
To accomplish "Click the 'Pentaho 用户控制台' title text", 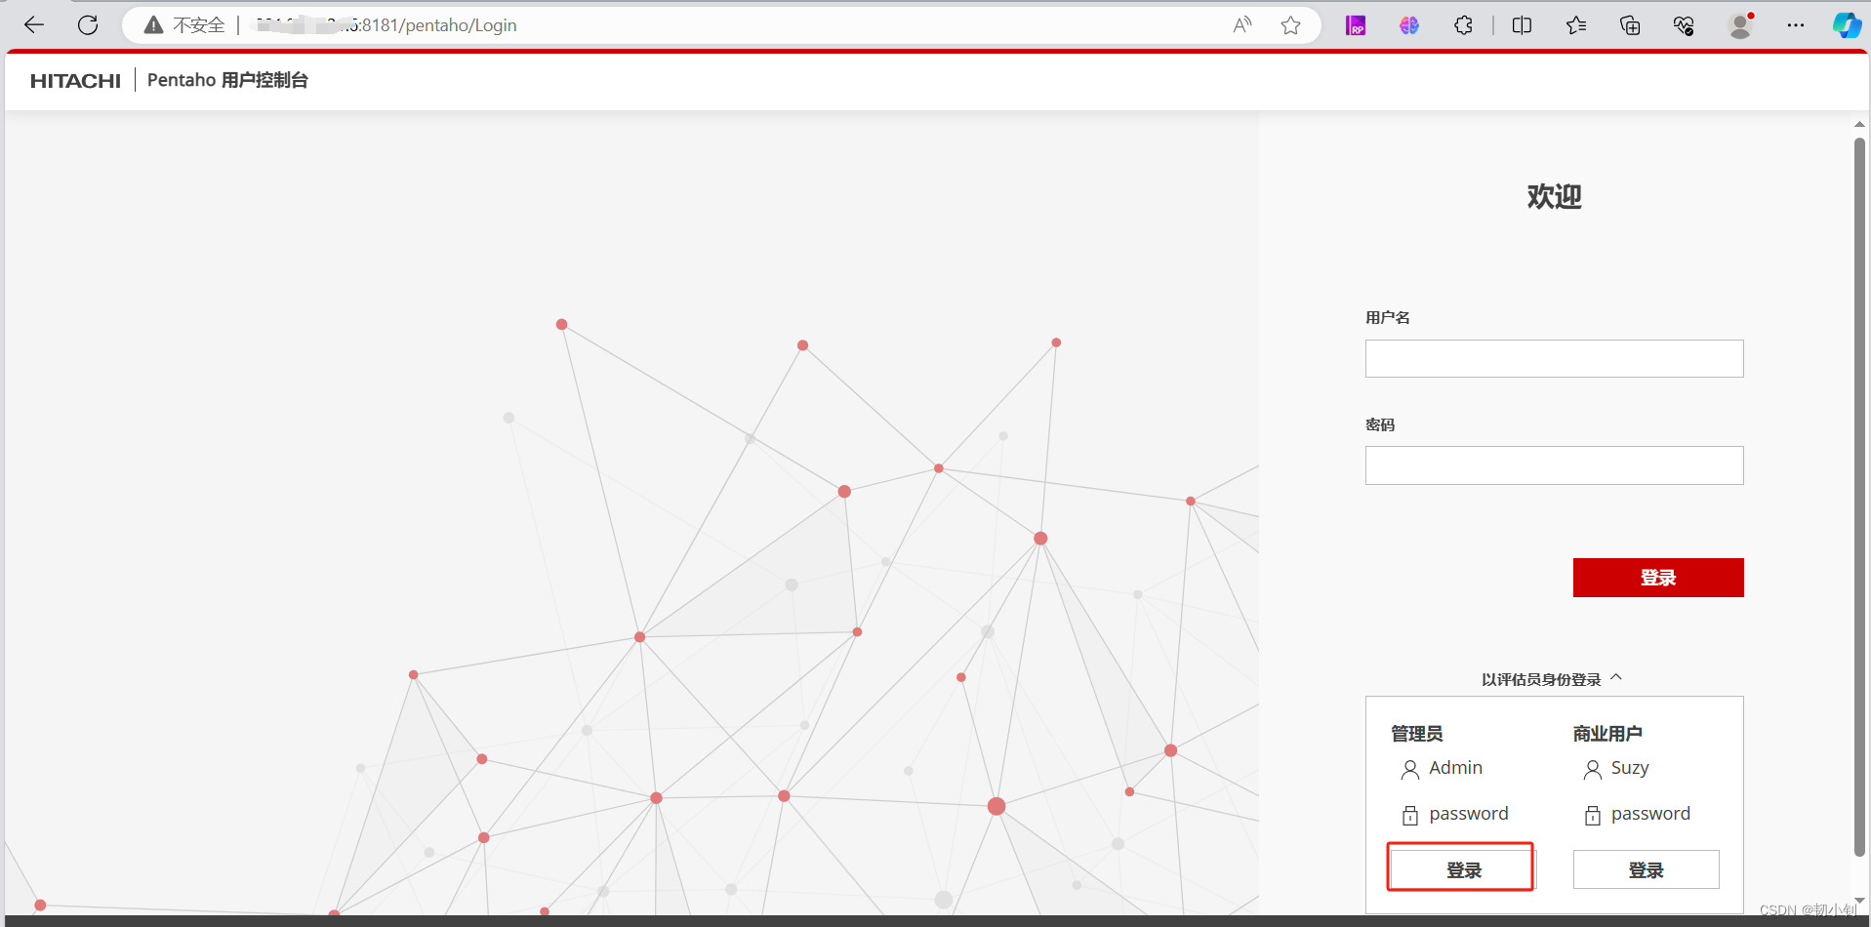I will point(227,80).
